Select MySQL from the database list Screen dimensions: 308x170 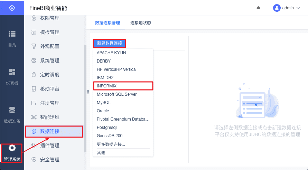click(x=104, y=103)
